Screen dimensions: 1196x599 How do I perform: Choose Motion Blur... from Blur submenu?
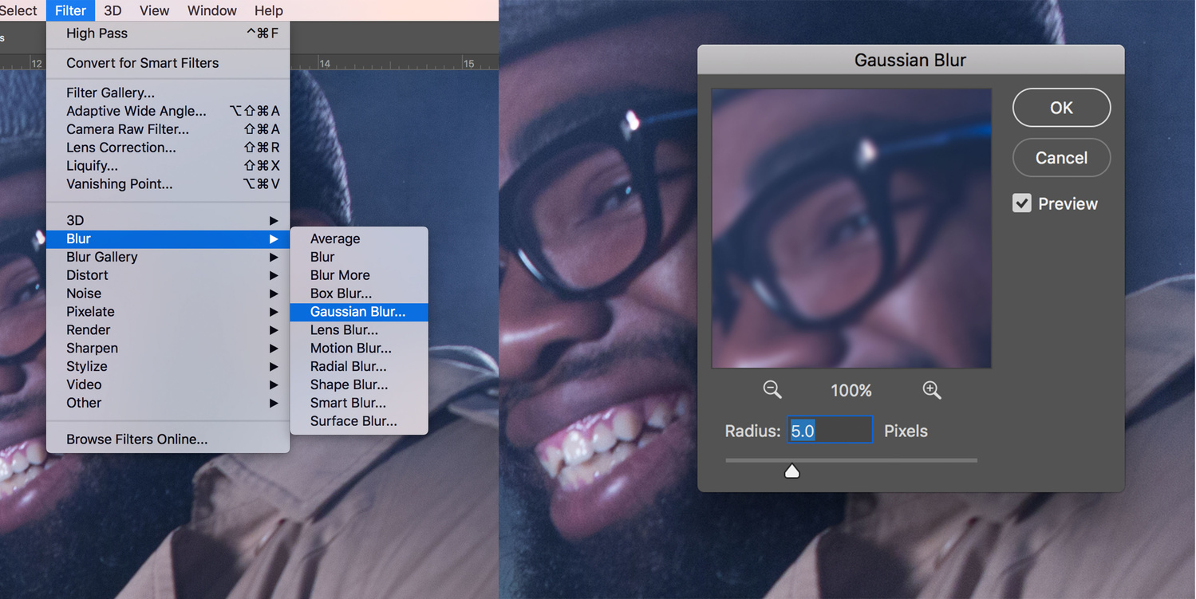coord(351,348)
